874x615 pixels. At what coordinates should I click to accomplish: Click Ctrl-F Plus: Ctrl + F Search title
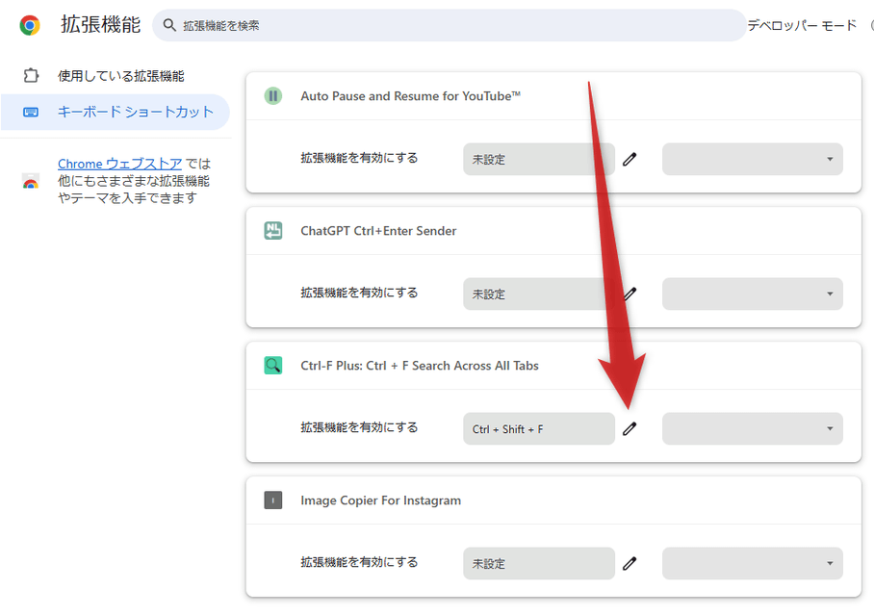click(420, 366)
